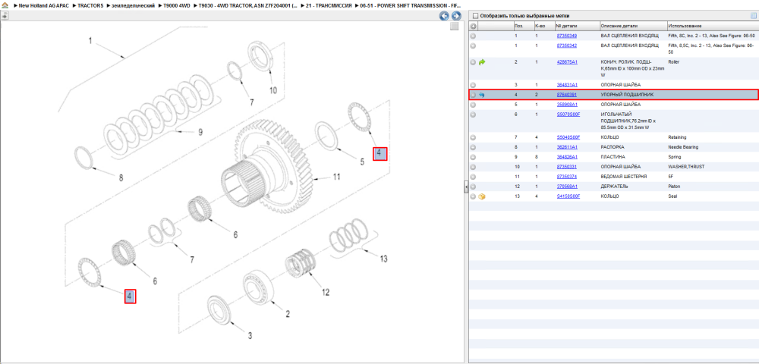The height and width of the screenshot is (364, 759).
Task: Go to the catalog home icon
Action: point(5,5)
